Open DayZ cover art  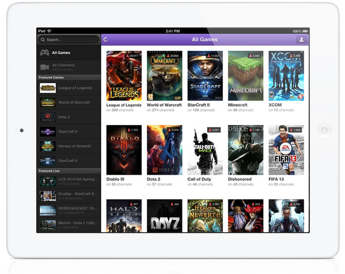click(x=165, y=216)
